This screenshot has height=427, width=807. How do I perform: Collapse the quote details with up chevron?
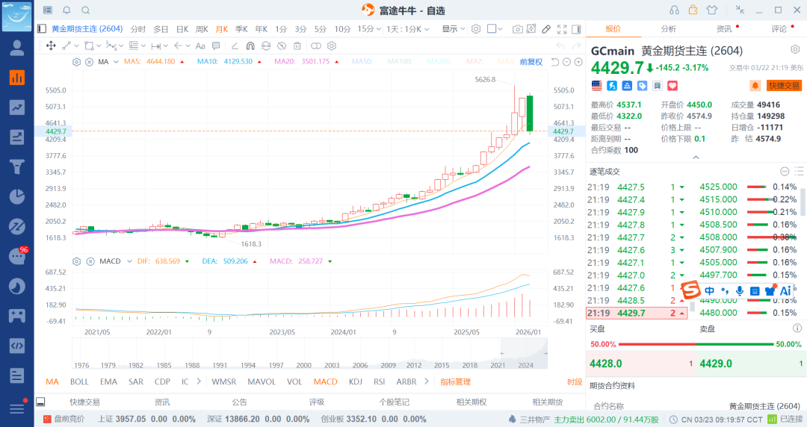click(696, 158)
